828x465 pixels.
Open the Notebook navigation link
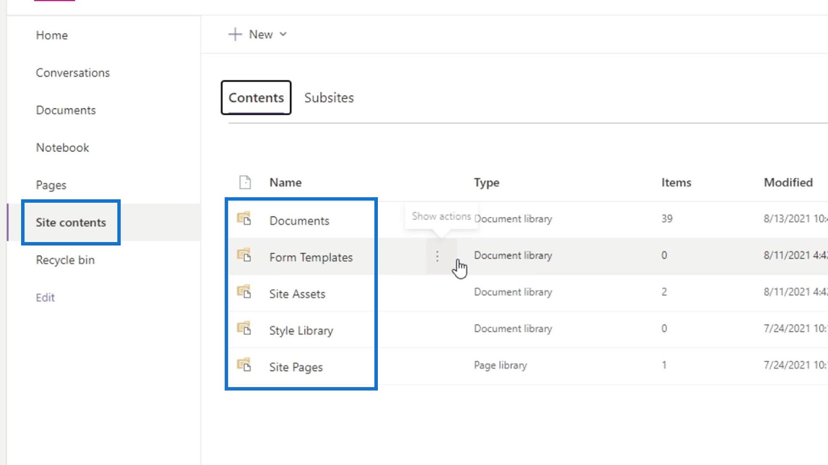click(x=63, y=148)
